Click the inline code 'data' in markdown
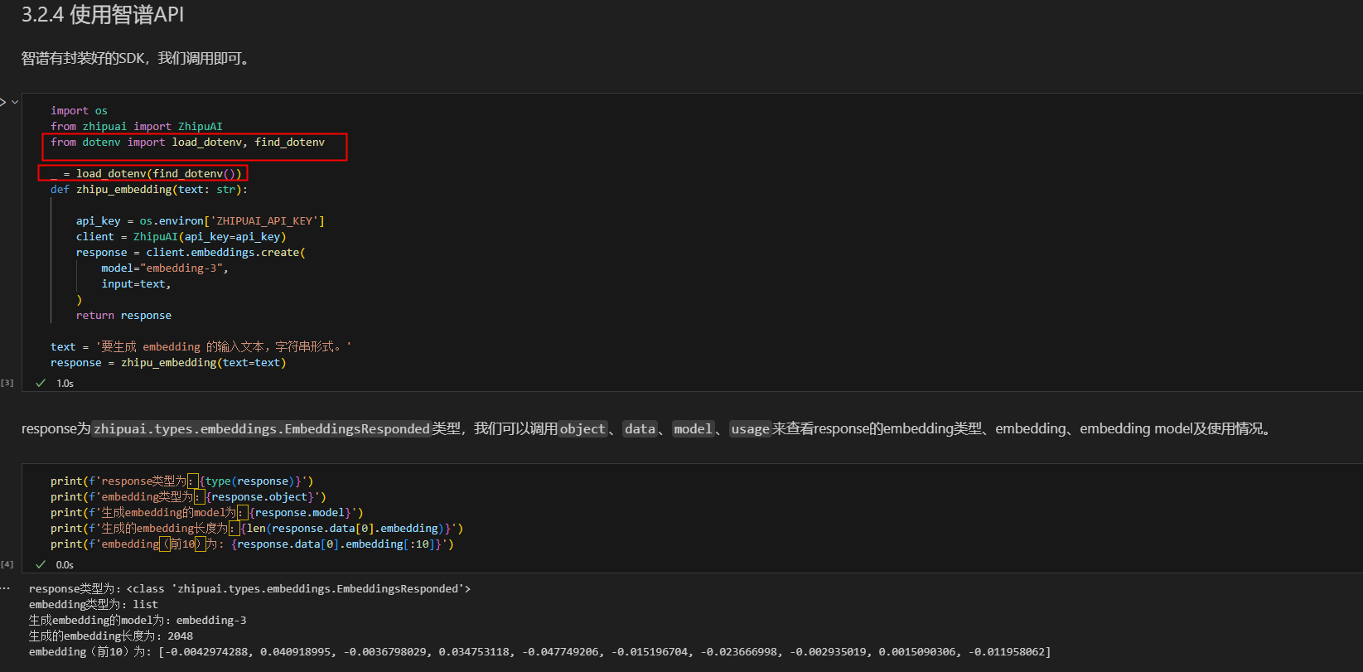 click(640, 429)
